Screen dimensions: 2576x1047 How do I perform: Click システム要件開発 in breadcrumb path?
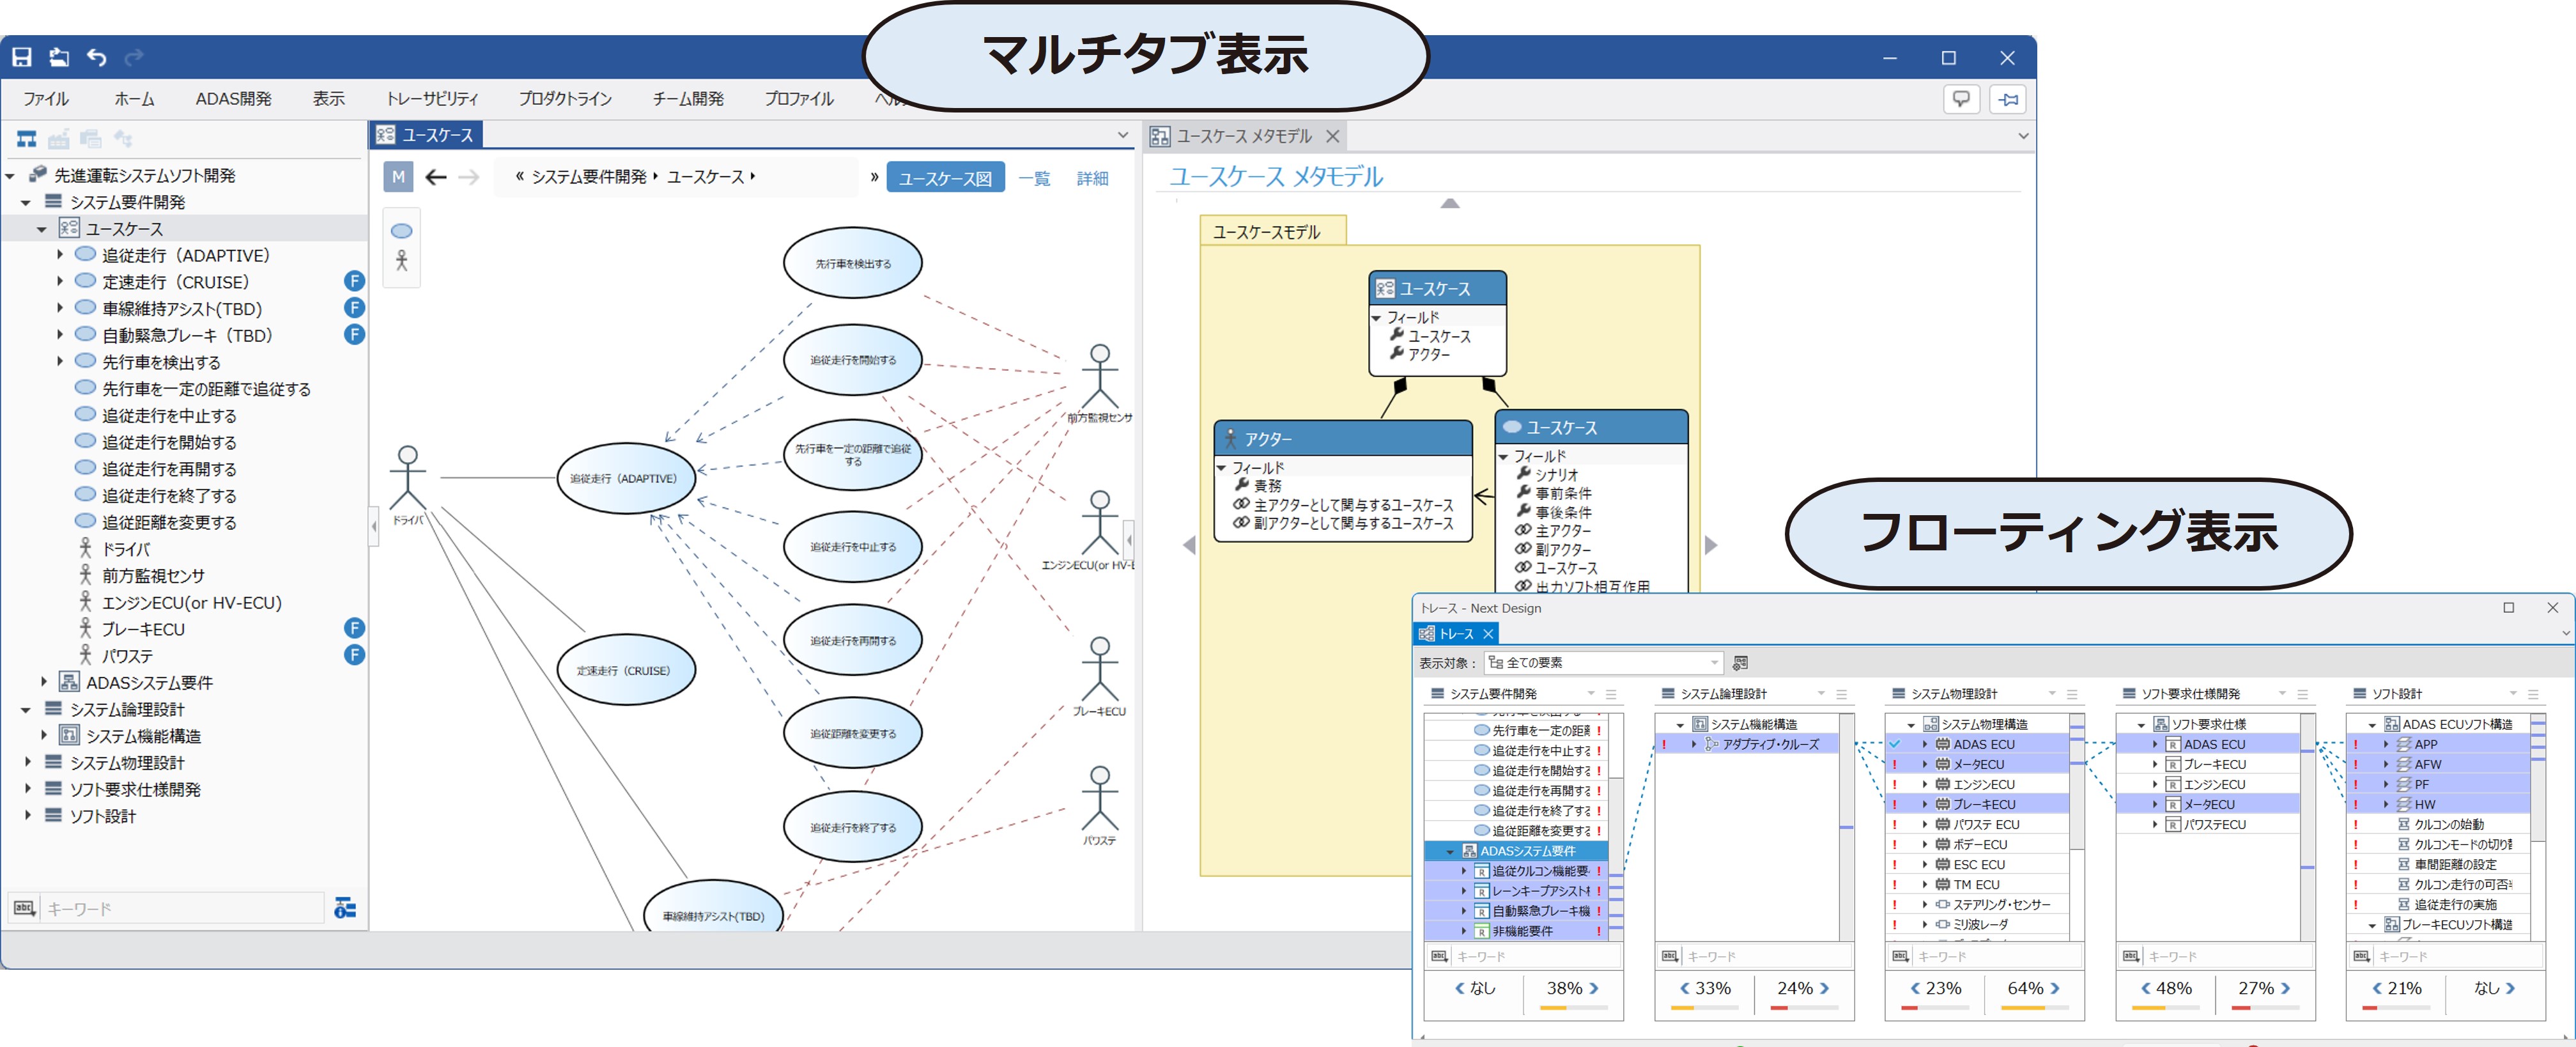589,177
